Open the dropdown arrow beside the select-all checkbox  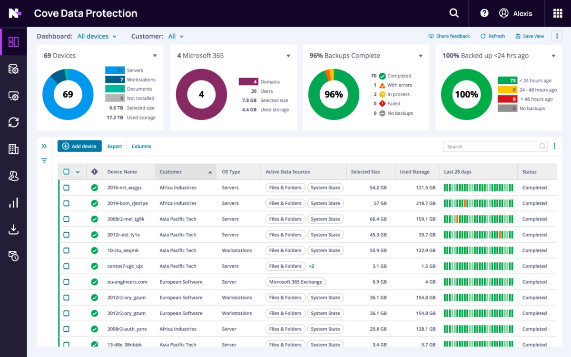(x=78, y=172)
